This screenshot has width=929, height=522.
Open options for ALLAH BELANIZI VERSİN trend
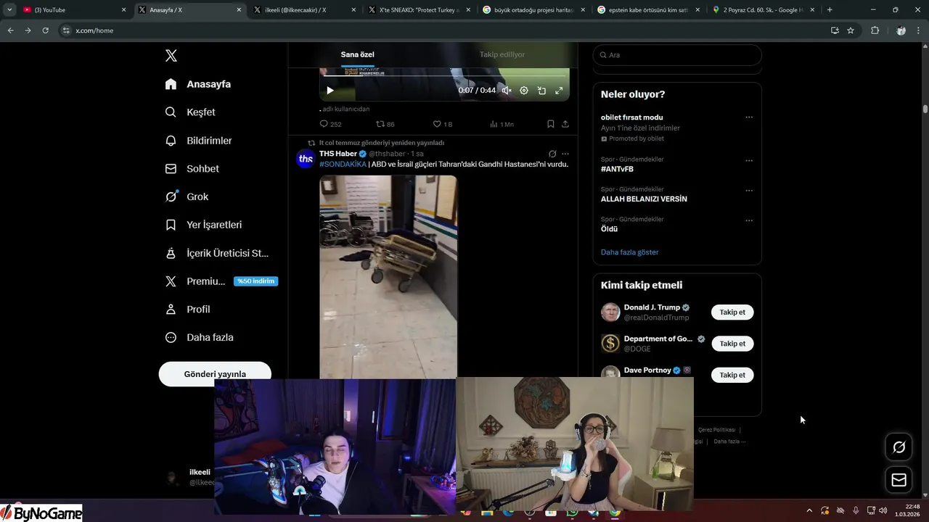[749, 191]
